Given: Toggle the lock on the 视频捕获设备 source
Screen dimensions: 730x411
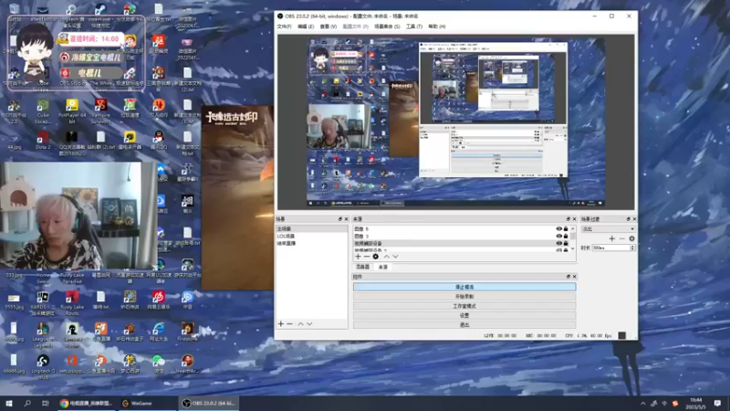Looking at the screenshot, I should coord(566,243).
